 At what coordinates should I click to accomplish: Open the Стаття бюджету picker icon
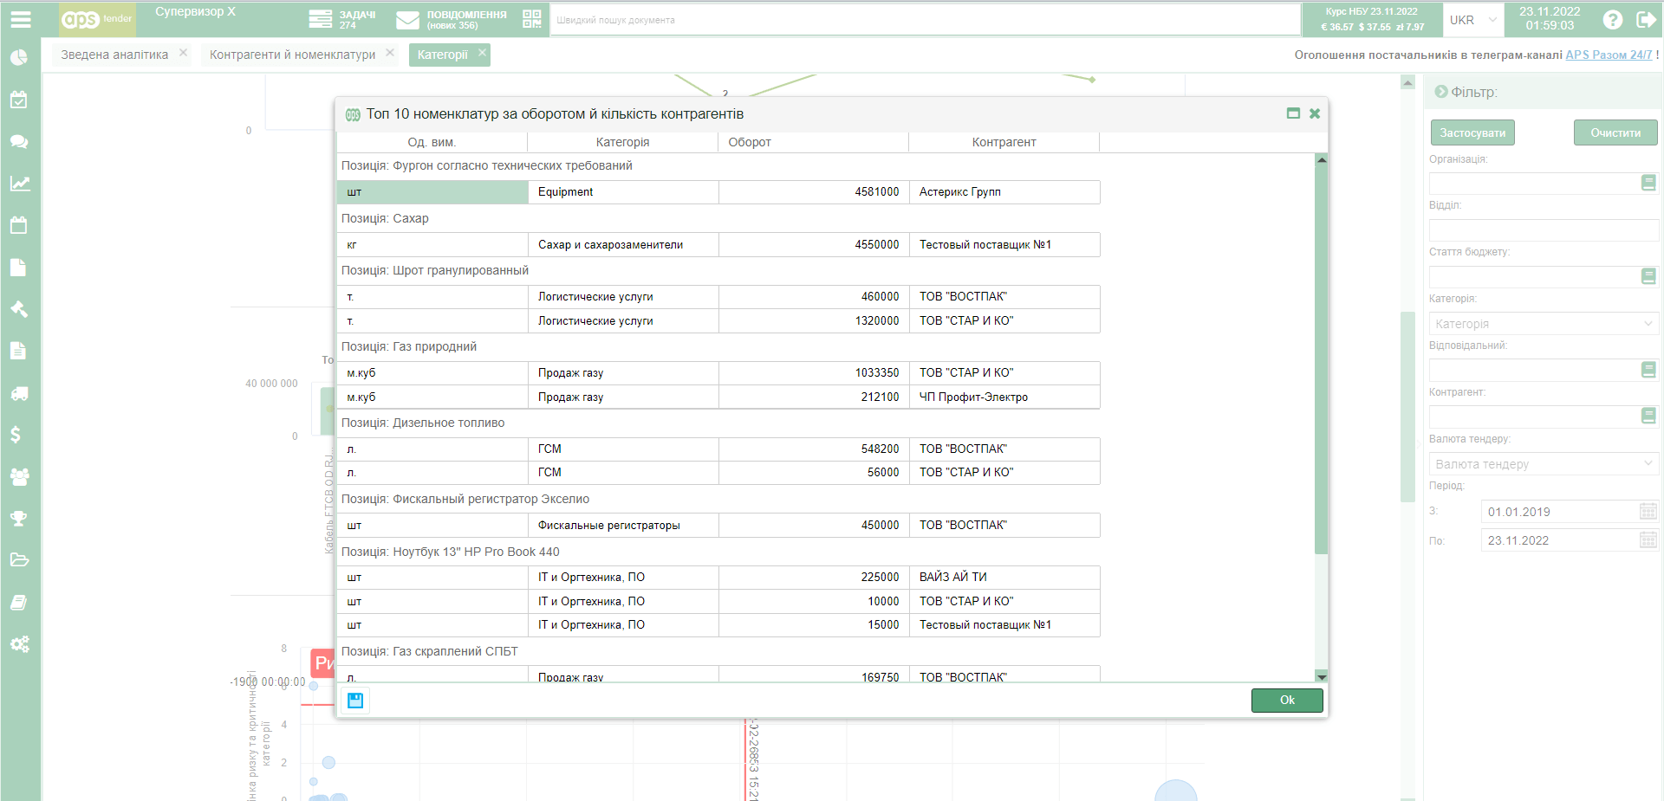pyautogui.click(x=1648, y=276)
